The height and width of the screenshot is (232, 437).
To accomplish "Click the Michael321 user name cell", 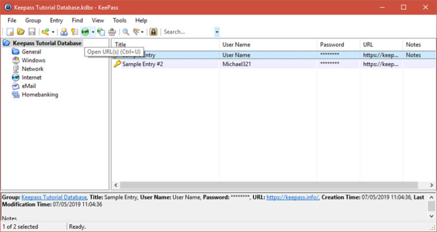I will click(x=237, y=64).
